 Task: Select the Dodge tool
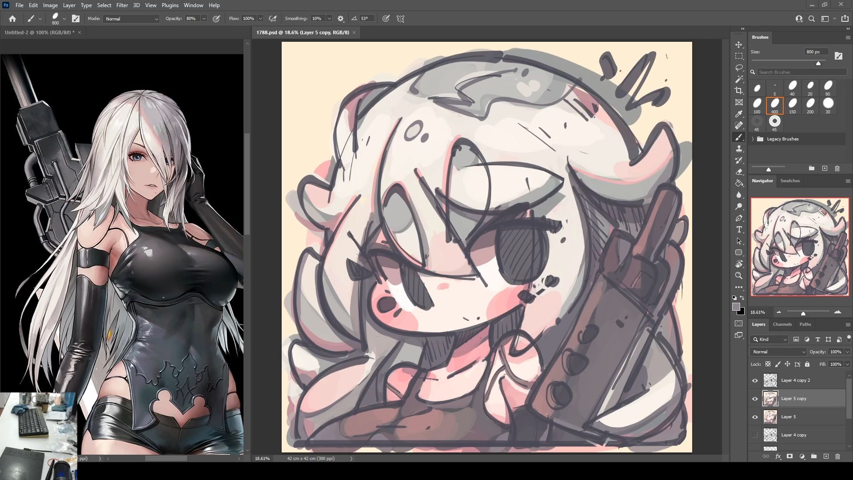[739, 207]
